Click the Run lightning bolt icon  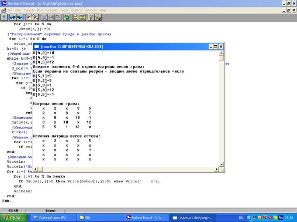pos(91,17)
